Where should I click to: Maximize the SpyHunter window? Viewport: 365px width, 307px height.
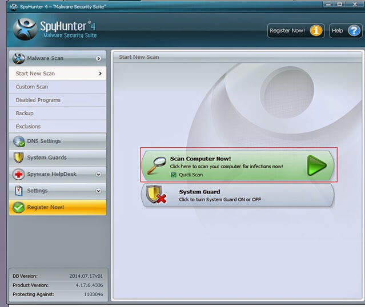point(340,4)
